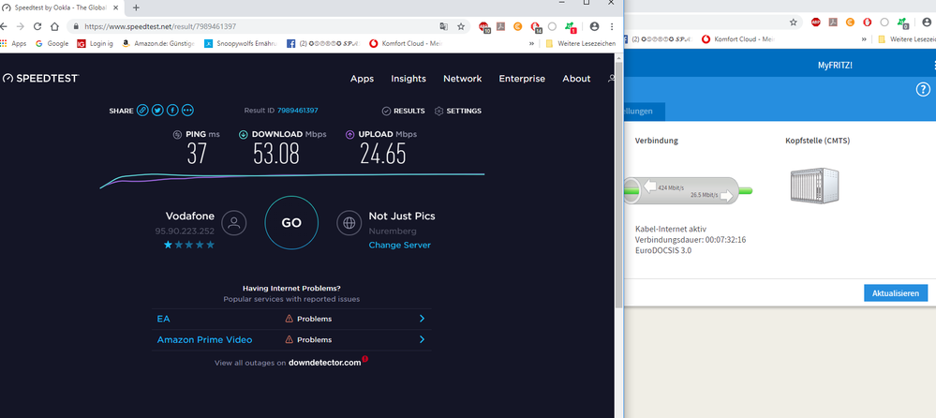
Task: Click the translate page icon in address bar
Action: point(443,26)
